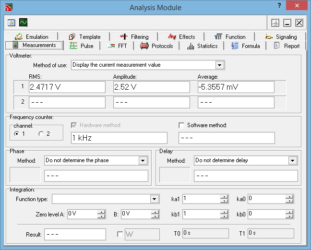This screenshot has width=311, height=250.
Task: Click the Signaling horn icon
Action: 269,36
